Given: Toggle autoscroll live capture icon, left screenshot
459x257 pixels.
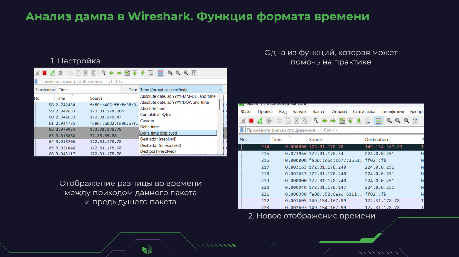Looking at the screenshot, I should point(150,73).
